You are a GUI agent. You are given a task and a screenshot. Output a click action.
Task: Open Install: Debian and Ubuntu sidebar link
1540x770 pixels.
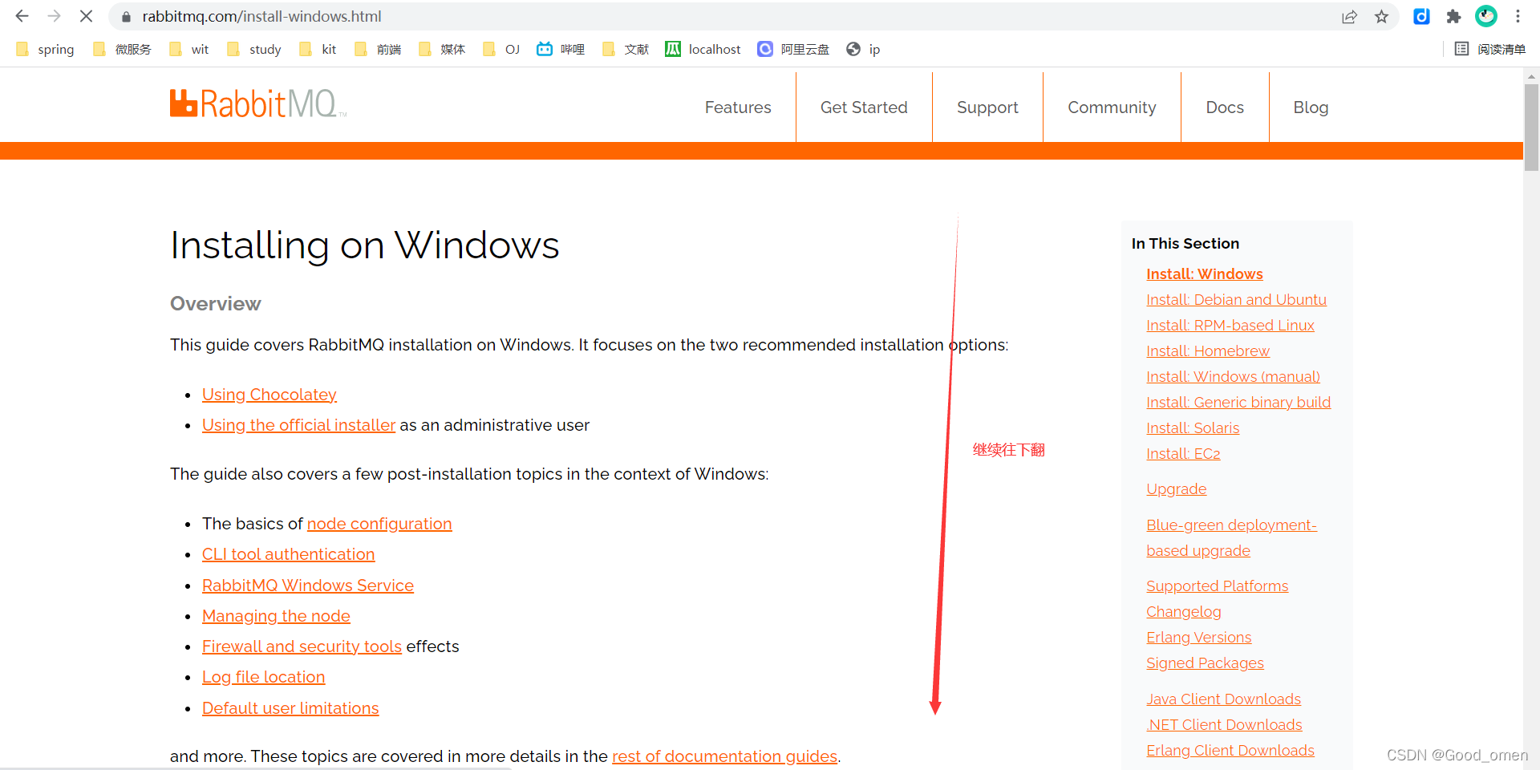click(1236, 300)
